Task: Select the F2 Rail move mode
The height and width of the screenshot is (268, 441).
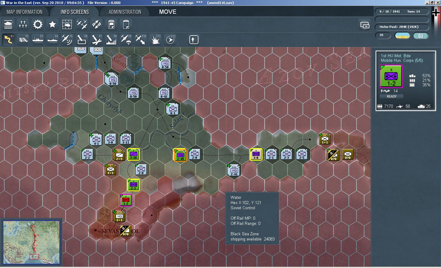Action: pyautogui.click(x=23, y=39)
